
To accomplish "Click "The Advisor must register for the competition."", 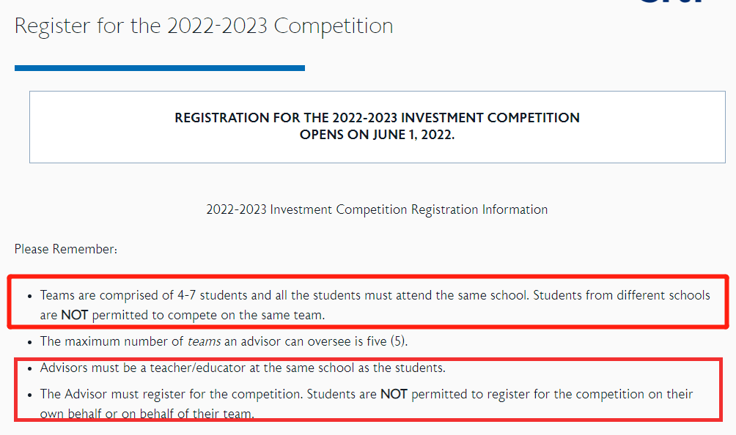I will tap(172, 394).
